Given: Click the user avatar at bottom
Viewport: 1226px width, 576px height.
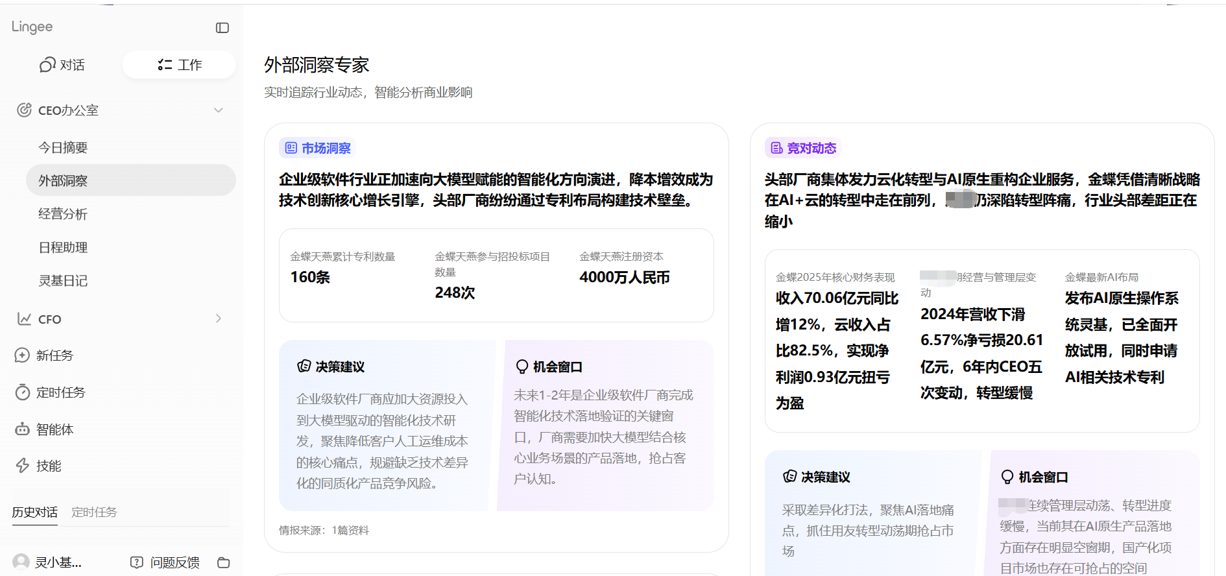Looking at the screenshot, I should pos(21,562).
